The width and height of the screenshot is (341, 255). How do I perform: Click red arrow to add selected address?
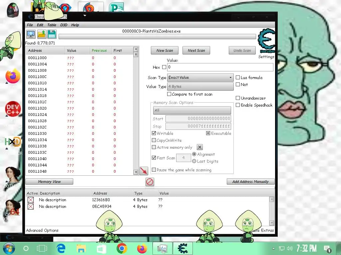(x=144, y=171)
